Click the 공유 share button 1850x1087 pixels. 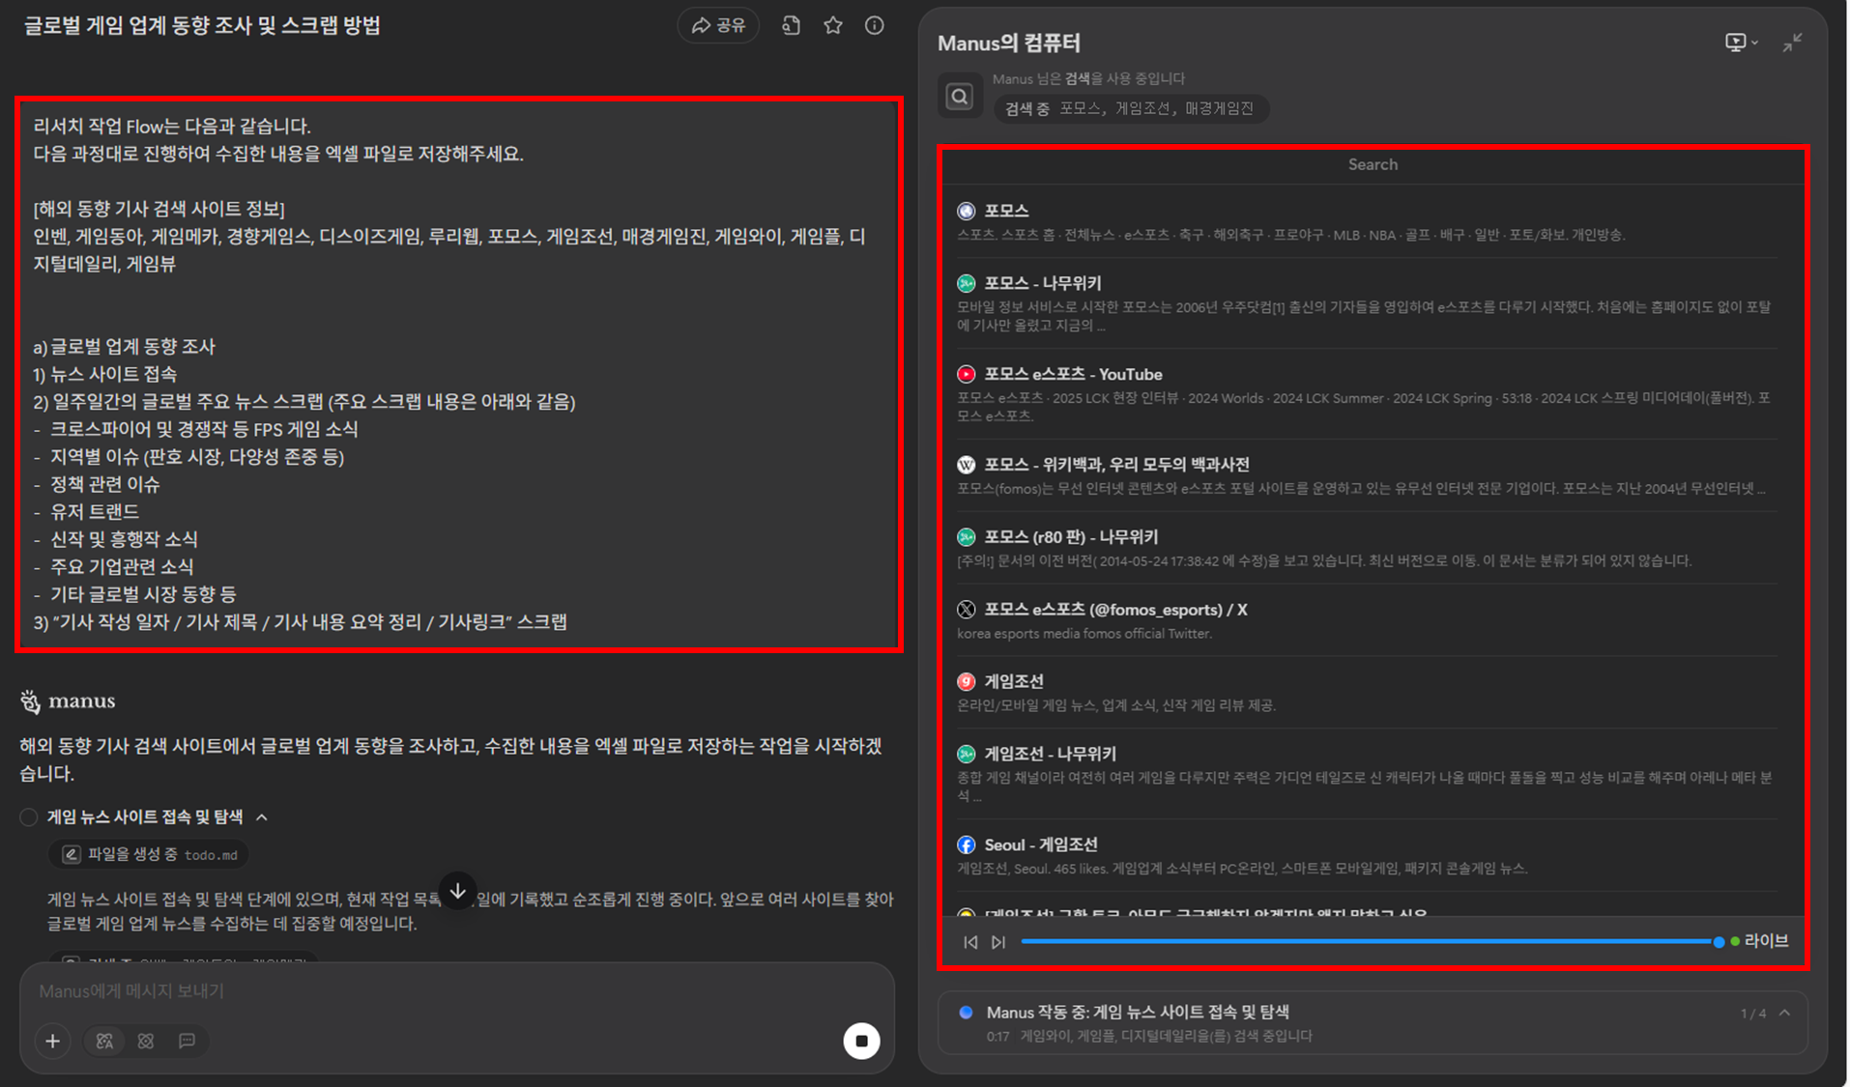[x=718, y=25]
